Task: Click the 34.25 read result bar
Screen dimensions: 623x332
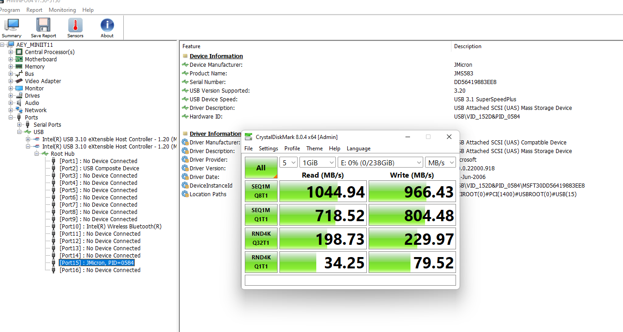Action: (x=323, y=262)
